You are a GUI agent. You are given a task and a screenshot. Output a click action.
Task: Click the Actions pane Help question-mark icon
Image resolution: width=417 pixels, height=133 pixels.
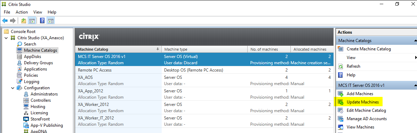pos(340,75)
